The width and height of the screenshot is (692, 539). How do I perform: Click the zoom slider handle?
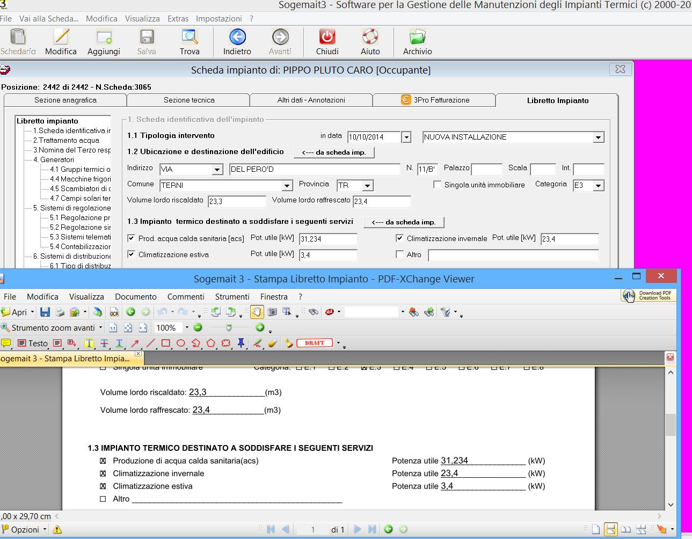pyautogui.click(x=229, y=327)
